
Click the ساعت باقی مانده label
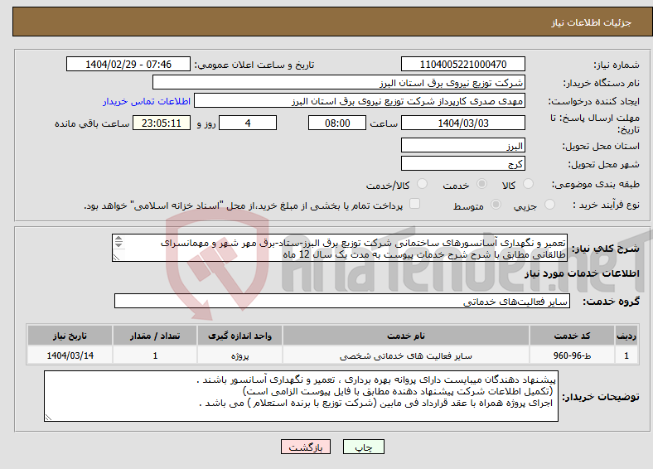coord(92,123)
